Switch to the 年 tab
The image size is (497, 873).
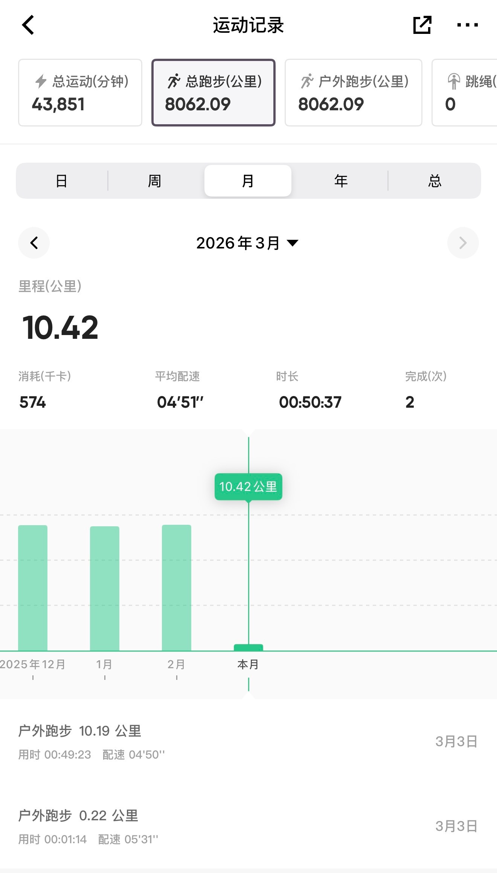click(x=341, y=181)
